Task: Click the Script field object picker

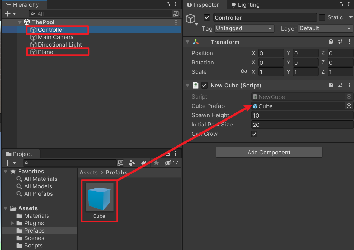Action: (x=349, y=97)
